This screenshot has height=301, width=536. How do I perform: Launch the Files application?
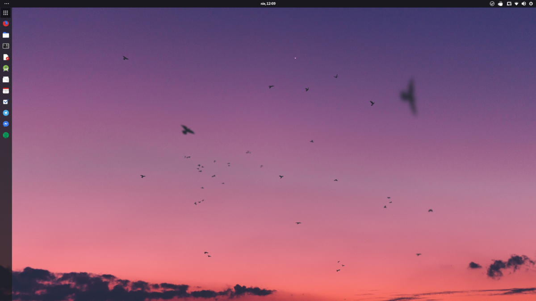click(5, 34)
